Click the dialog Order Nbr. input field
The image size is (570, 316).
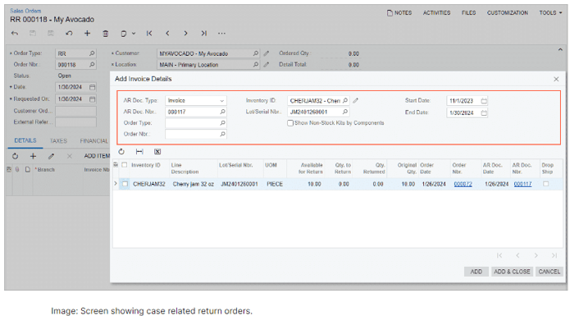click(x=195, y=134)
